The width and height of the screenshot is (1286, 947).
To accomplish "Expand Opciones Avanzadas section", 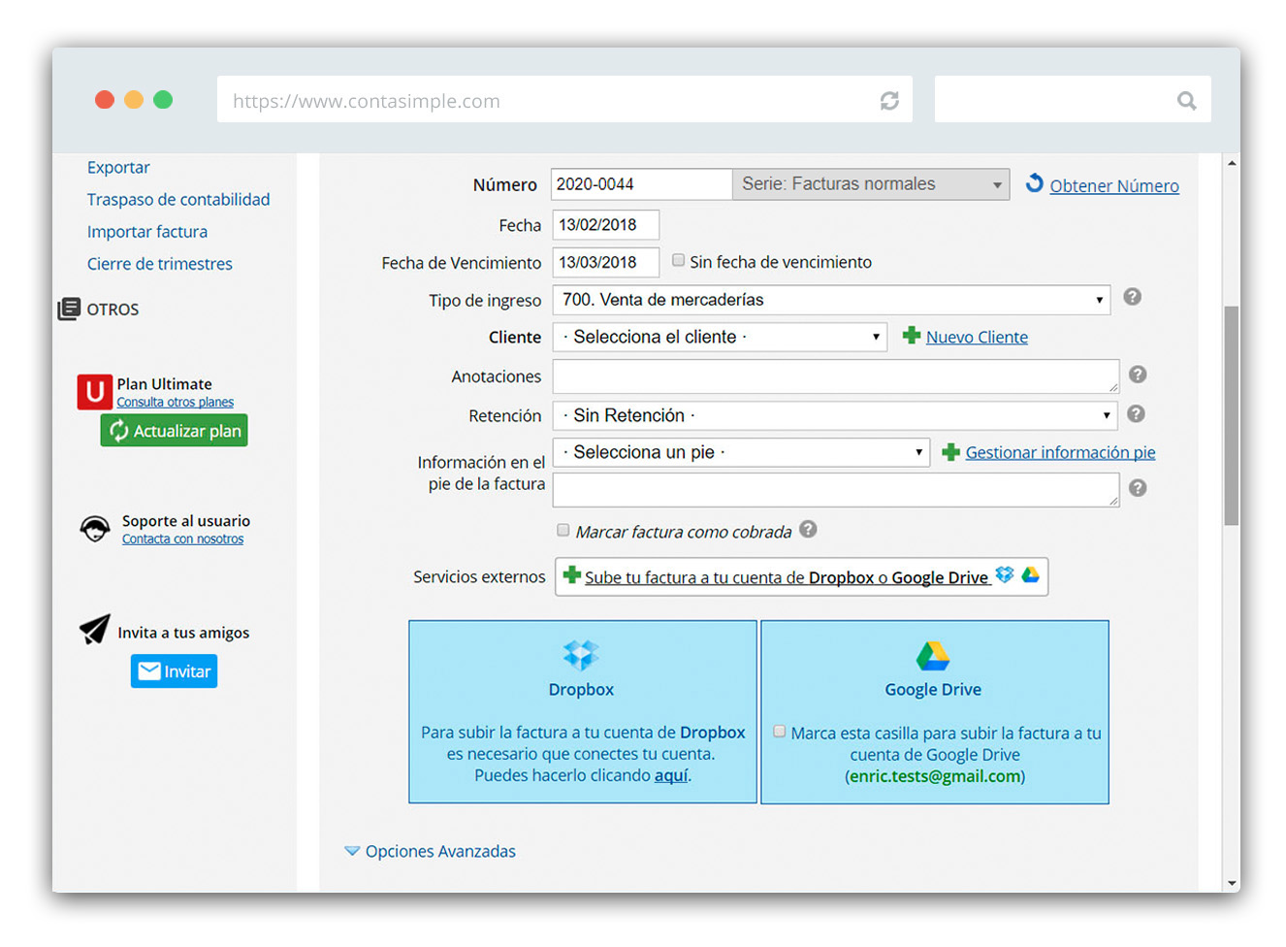I will point(431,851).
